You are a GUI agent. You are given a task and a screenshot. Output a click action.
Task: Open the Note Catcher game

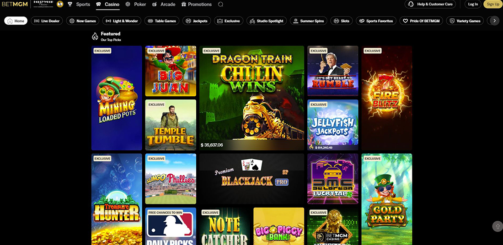pyautogui.click(x=225, y=226)
